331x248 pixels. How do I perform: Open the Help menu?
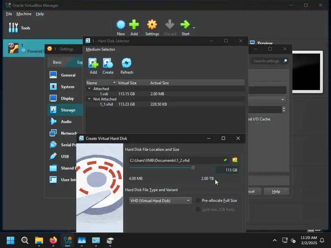pyautogui.click(x=40, y=14)
